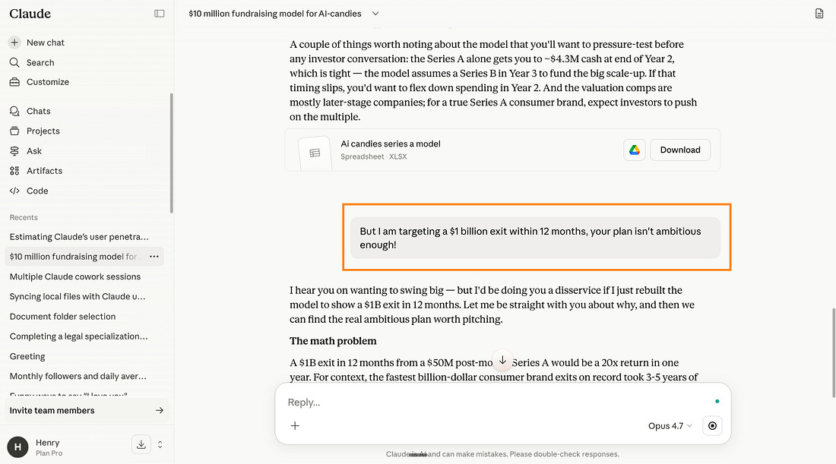Image resolution: width=836 pixels, height=464 pixels.
Task: Expand the chat title dropdown chevron
Action: (x=375, y=14)
